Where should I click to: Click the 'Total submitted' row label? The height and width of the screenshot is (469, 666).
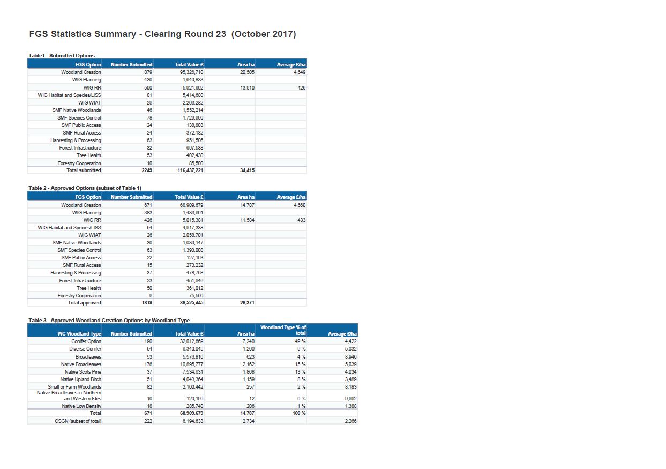[x=84, y=170]
